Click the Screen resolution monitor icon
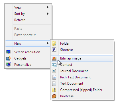 (8, 52)
